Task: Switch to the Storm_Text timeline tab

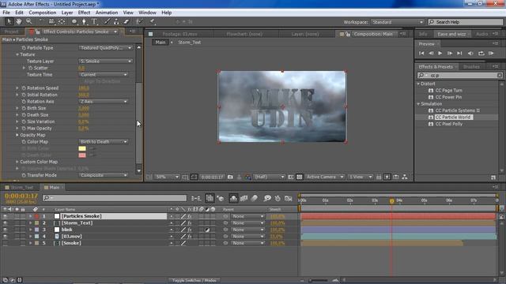Action: 22,188
